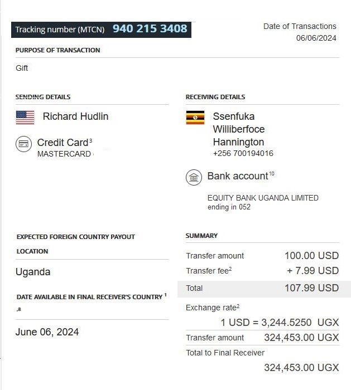
Task: Click the Transfer fee amount 7.99 USD
Action: pos(312,271)
